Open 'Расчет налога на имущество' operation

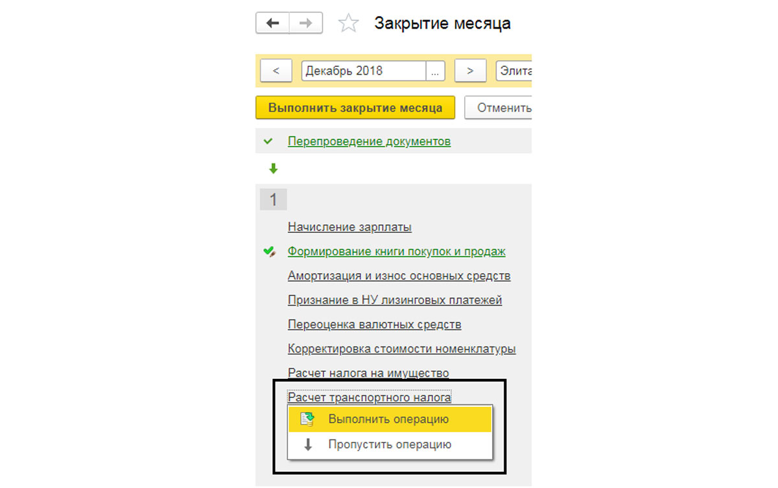tap(368, 373)
